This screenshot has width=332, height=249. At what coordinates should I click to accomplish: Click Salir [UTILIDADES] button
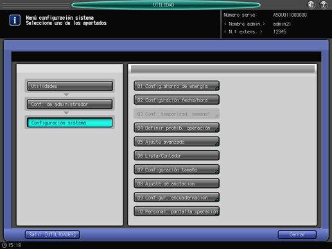(x=53, y=235)
